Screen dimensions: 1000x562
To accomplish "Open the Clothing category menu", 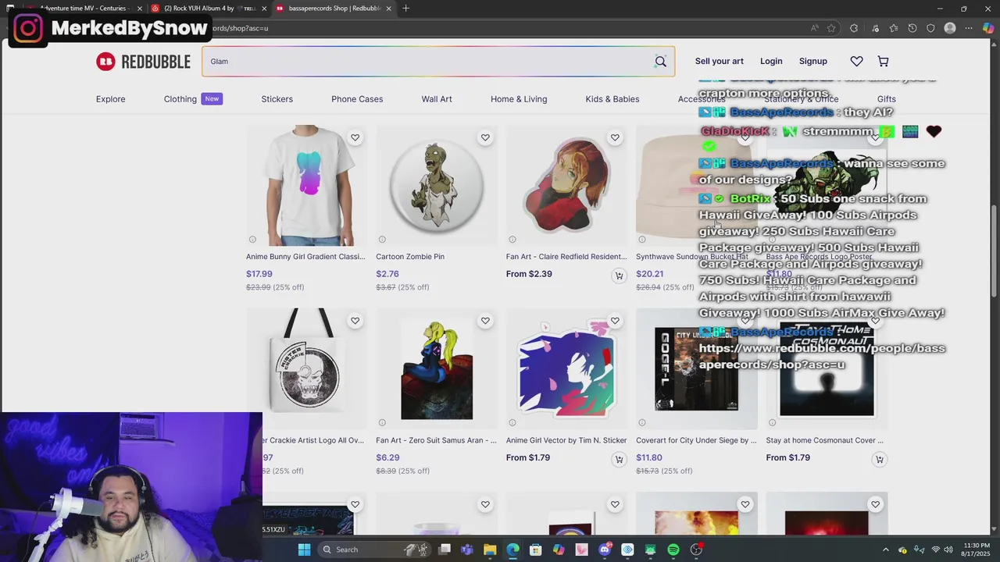I will pos(193,99).
